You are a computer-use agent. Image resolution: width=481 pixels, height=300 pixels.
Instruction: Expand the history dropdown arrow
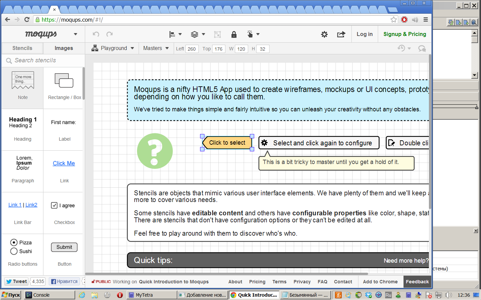pyautogui.click(x=409, y=49)
